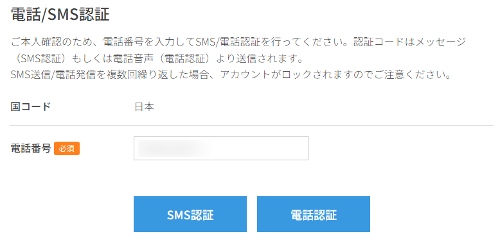Image resolution: width=500 pixels, height=243 pixels.
Task: Select the 電話番号 field label
Action: 31,149
